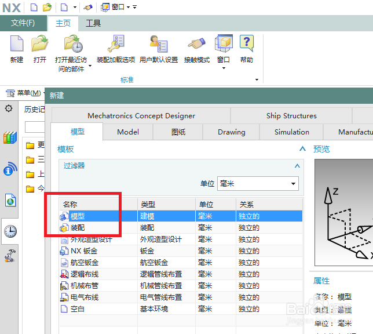Click the 窗口 cube icon in ribbon
Image resolution: width=373 pixels, height=334 pixels.
point(224,43)
